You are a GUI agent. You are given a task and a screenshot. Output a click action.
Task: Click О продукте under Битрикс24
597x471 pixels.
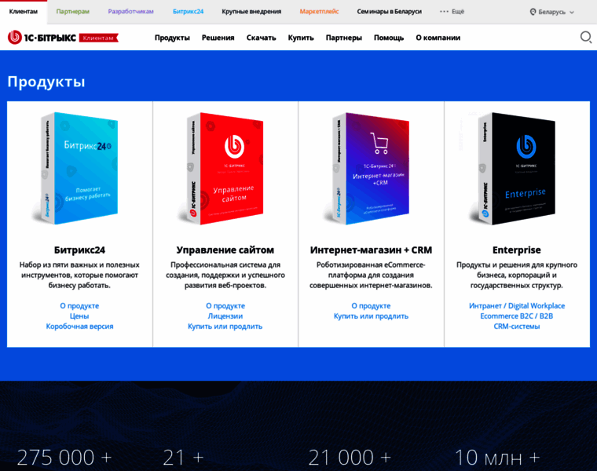pyautogui.click(x=79, y=305)
